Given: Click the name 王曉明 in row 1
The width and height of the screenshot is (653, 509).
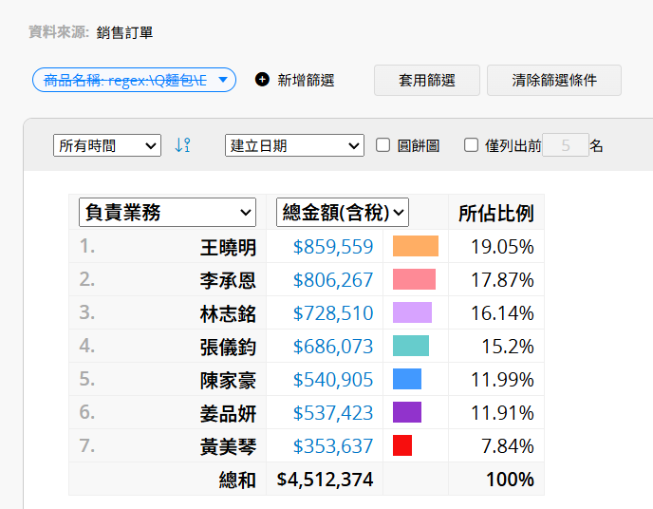Looking at the screenshot, I should 228,248.
